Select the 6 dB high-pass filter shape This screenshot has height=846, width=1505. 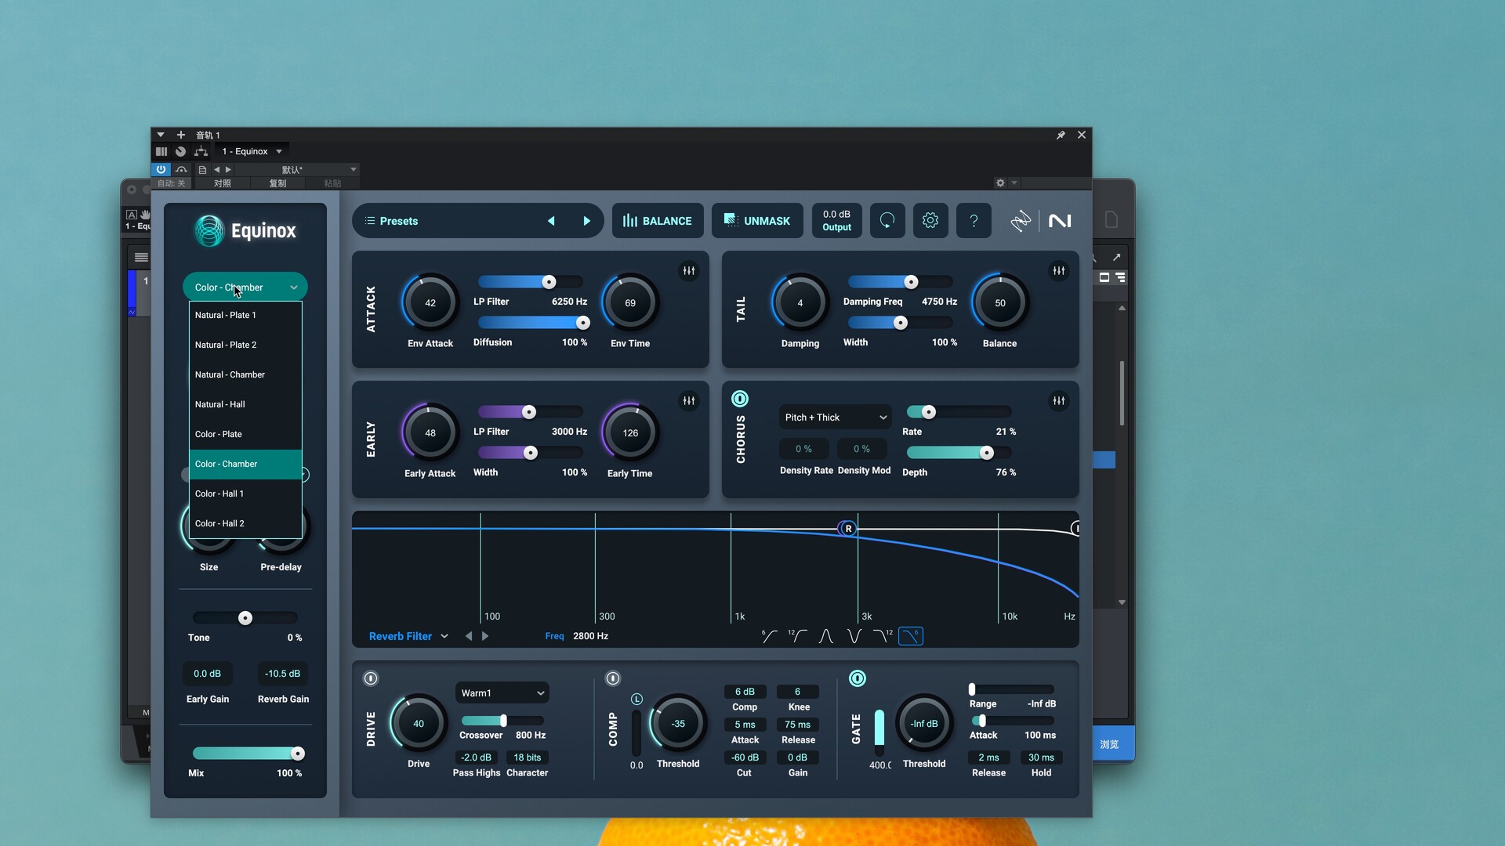pos(770,636)
